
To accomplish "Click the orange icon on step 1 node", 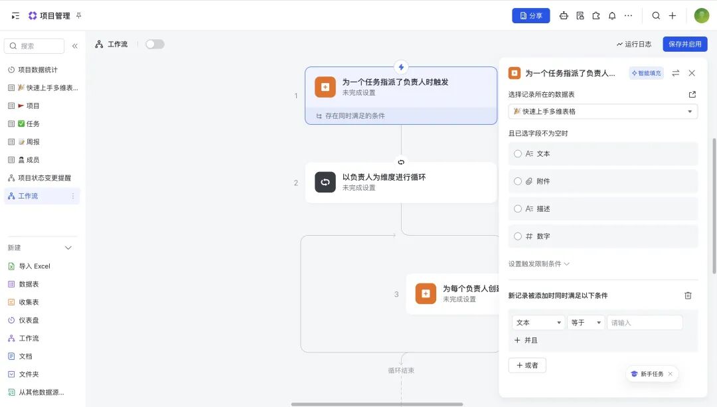I will pos(325,87).
